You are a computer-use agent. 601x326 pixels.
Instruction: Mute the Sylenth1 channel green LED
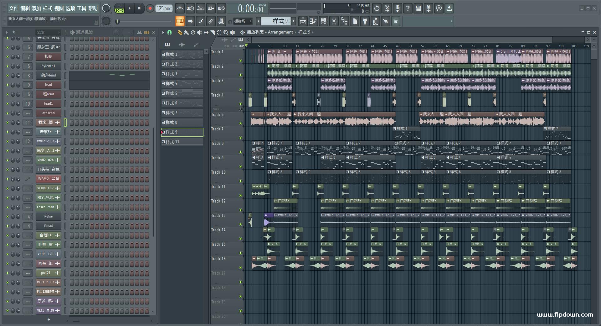8,66
